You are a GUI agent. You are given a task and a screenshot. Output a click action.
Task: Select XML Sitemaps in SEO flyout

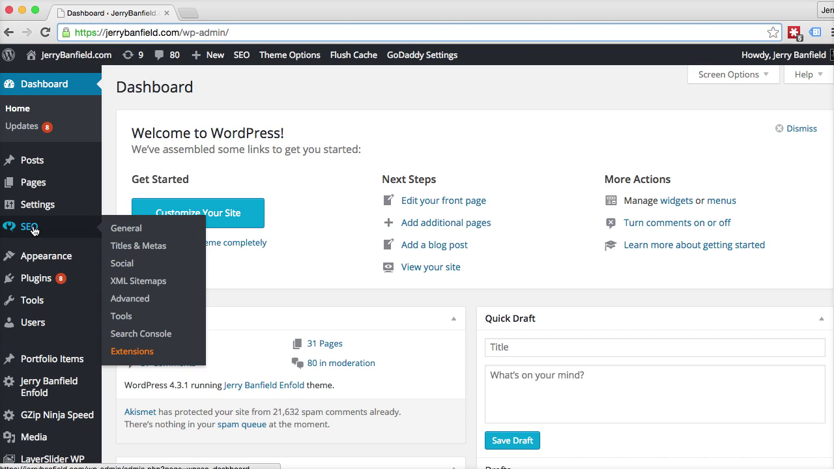point(139,281)
